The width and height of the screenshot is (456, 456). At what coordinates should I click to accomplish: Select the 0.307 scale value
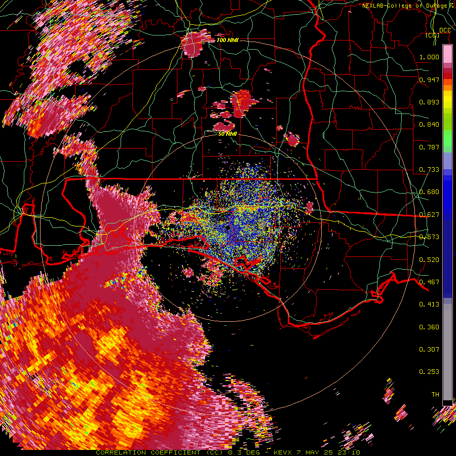(x=429, y=350)
